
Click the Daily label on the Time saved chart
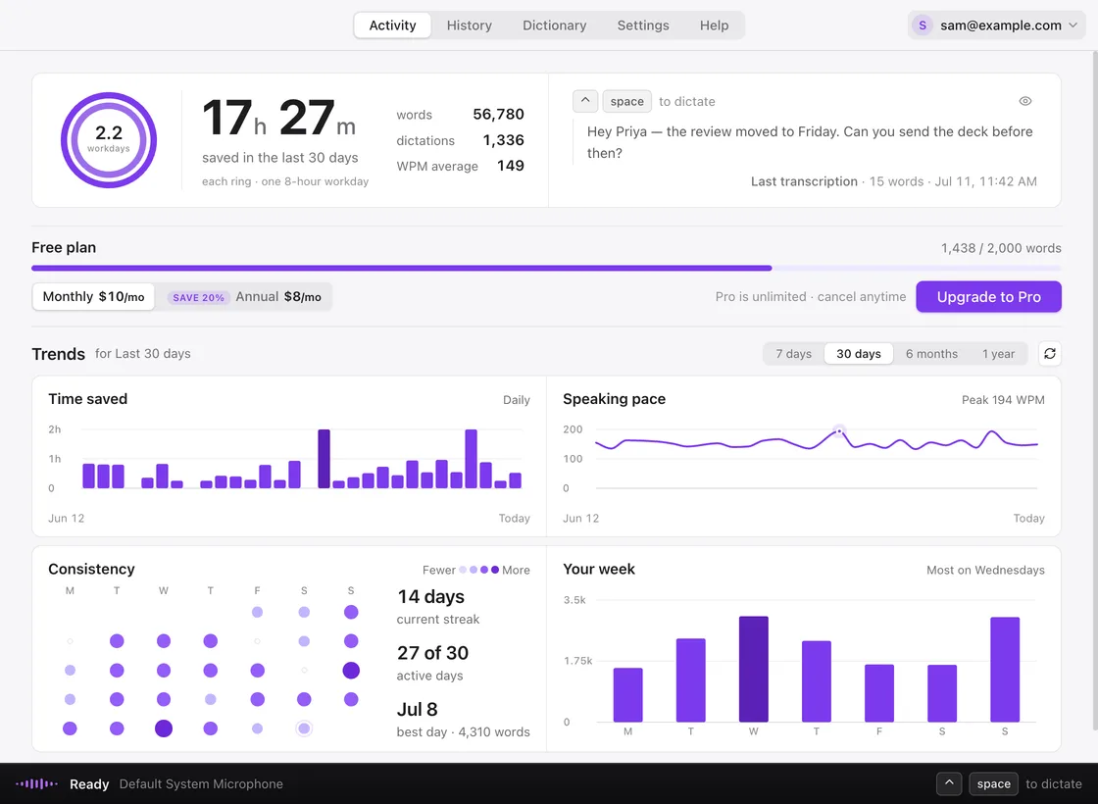pos(516,400)
